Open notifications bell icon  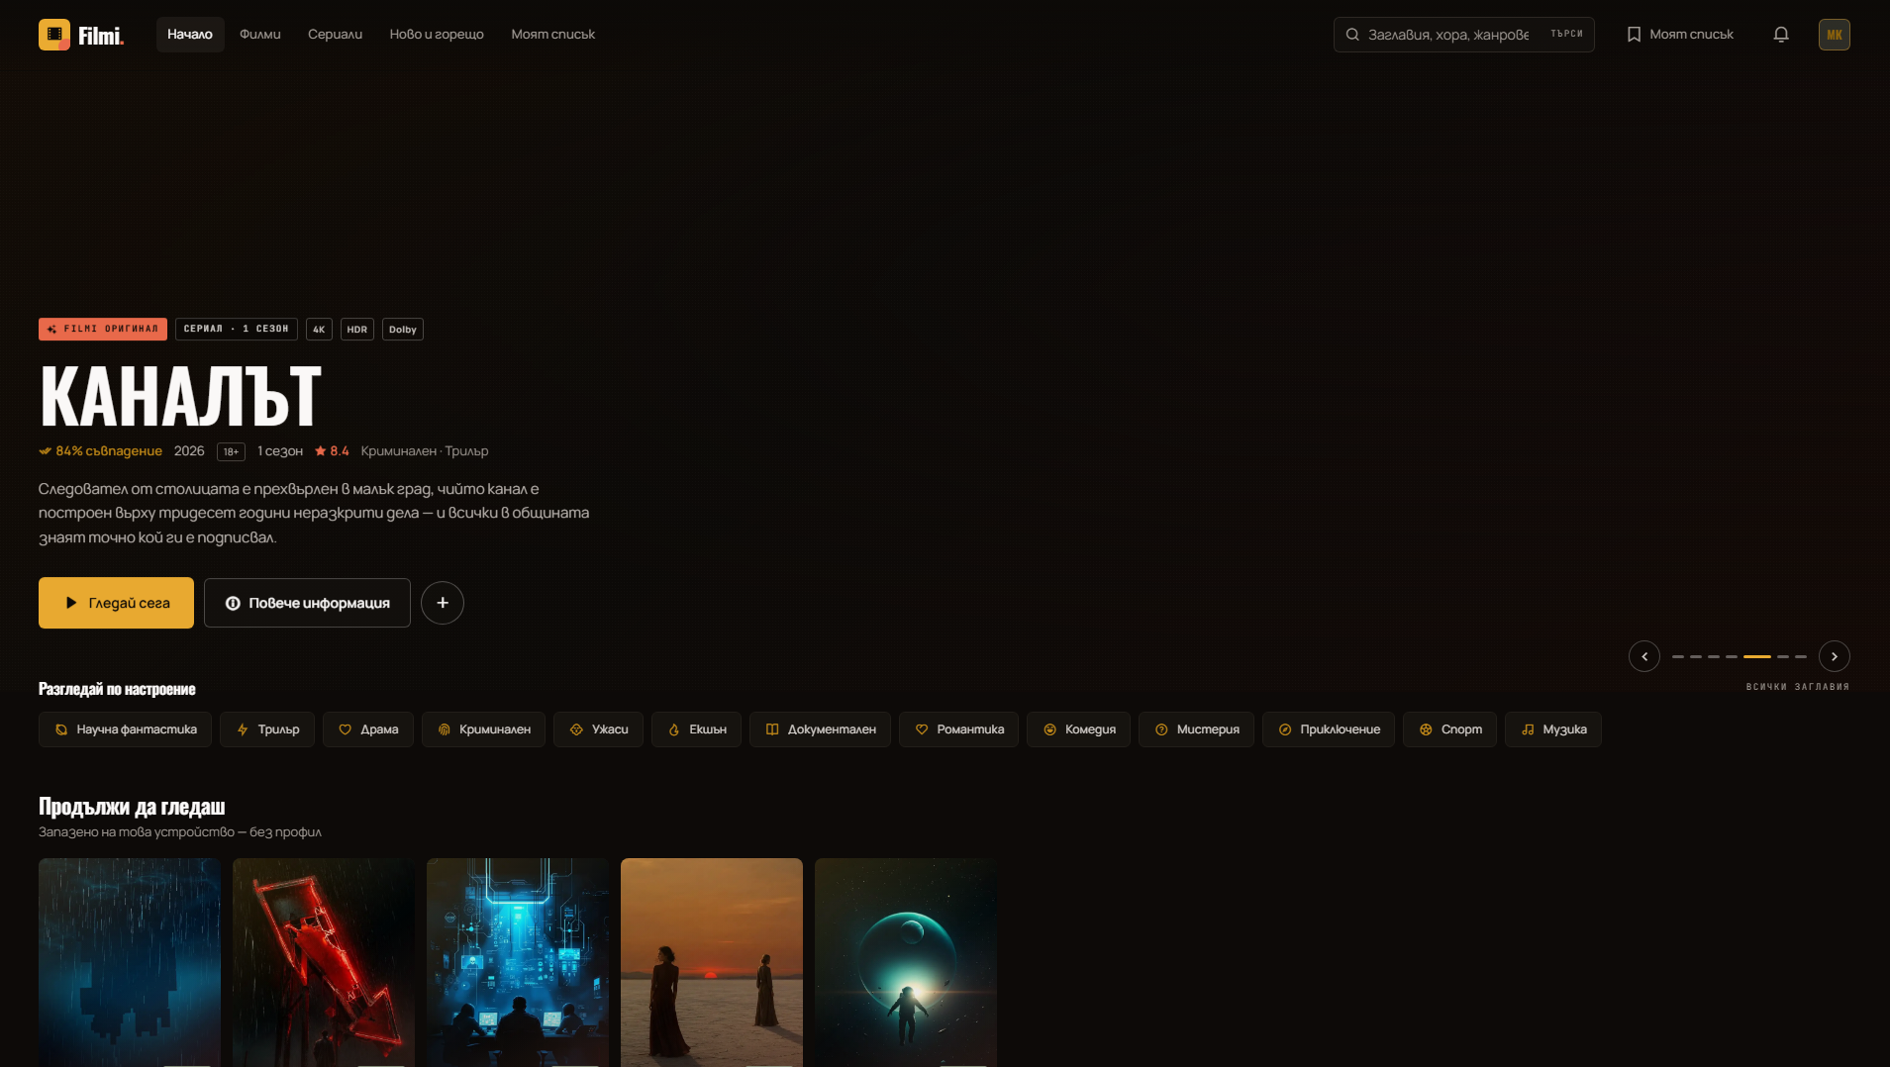coord(1781,35)
